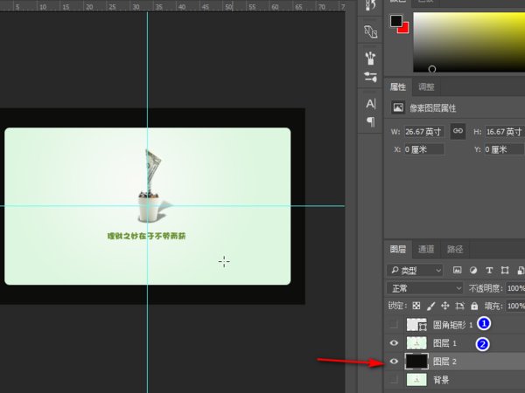Screen dimensions: 525x393
Task: Click the lock all layer icon
Action: (474, 306)
